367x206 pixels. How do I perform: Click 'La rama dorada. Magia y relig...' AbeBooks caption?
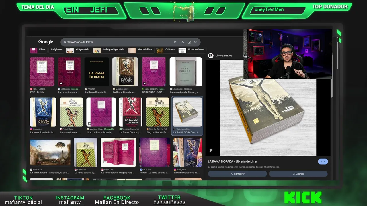[x=118, y=173]
